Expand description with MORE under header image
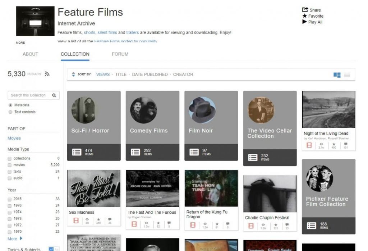 pos(20,43)
